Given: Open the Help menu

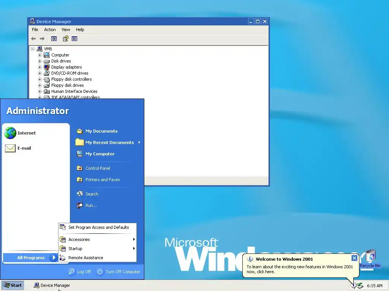Looking at the screenshot, I should tap(80, 30).
